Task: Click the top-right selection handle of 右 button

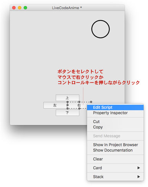Action: [91, 102]
